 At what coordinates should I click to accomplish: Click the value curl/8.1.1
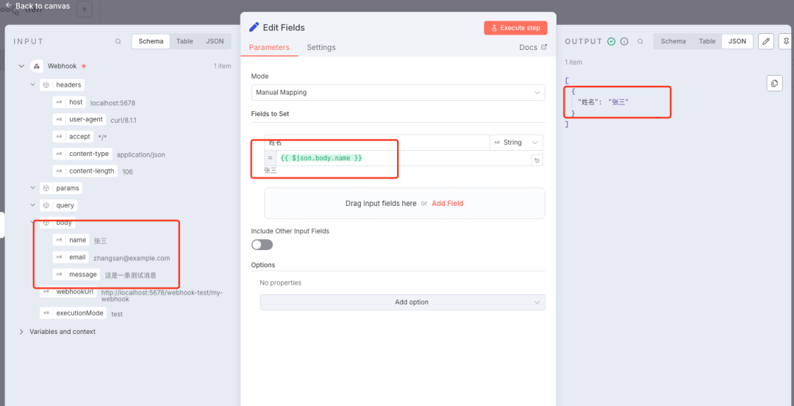(124, 120)
